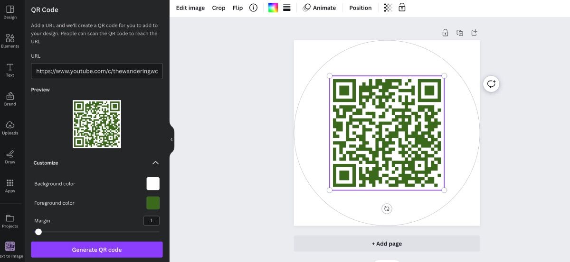Collapse the side panel with arrow handle
The height and width of the screenshot is (262, 570).
click(171, 139)
